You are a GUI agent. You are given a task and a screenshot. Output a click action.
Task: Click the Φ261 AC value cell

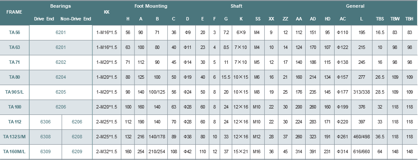point(342,137)
